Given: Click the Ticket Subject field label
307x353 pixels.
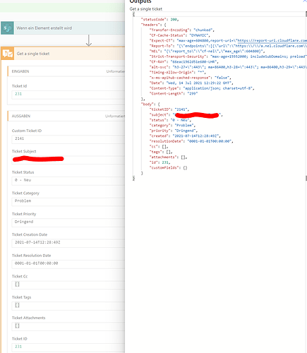Looking at the screenshot, I should [x=24, y=151].
